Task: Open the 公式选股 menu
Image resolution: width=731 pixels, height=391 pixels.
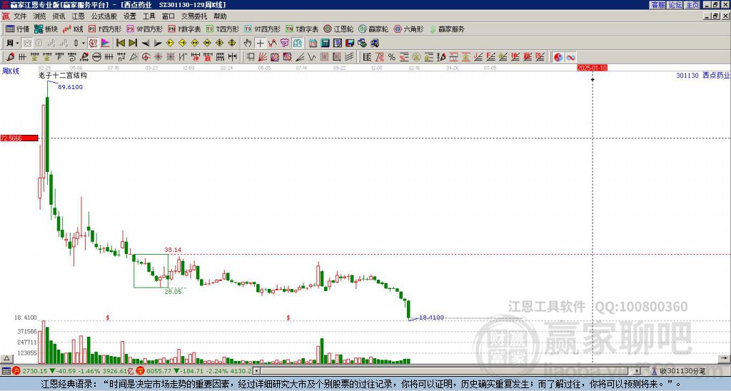Action: (104, 16)
